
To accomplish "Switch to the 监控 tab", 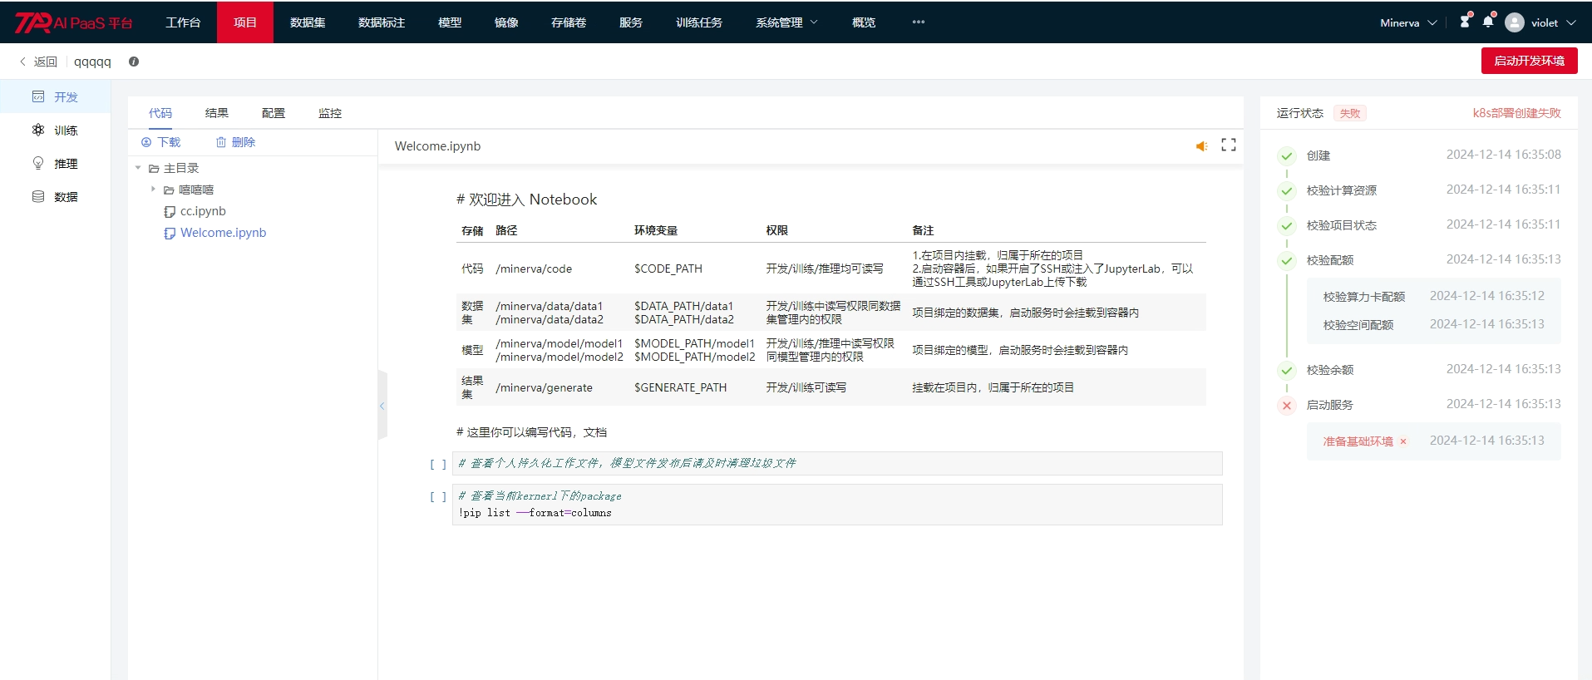I will [330, 113].
